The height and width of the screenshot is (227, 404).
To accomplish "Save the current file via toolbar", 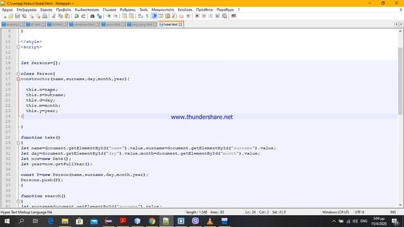I will [17, 16].
